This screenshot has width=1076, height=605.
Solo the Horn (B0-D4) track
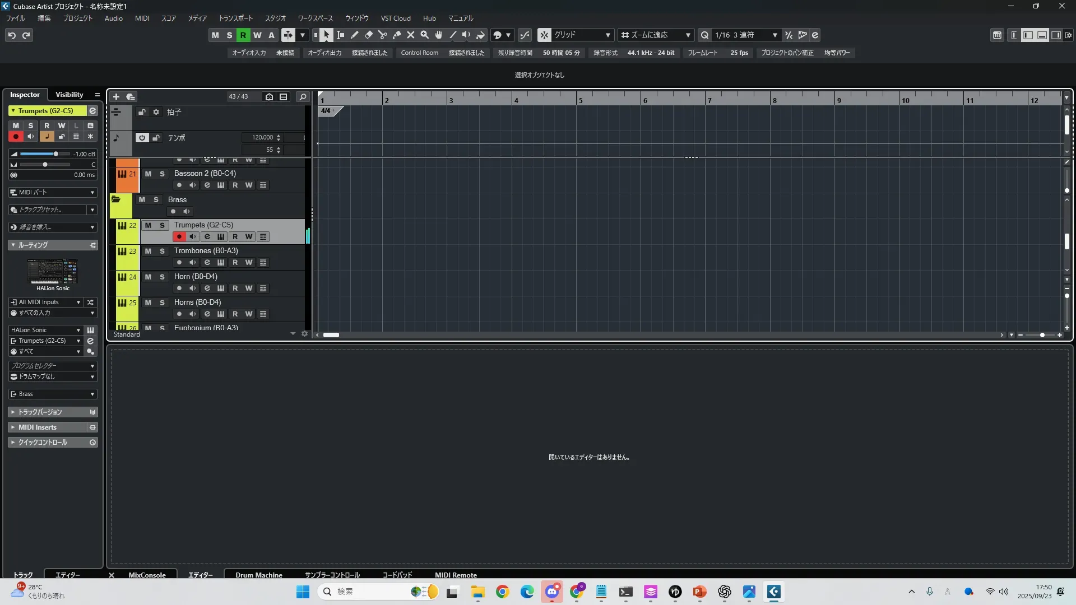click(x=162, y=277)
